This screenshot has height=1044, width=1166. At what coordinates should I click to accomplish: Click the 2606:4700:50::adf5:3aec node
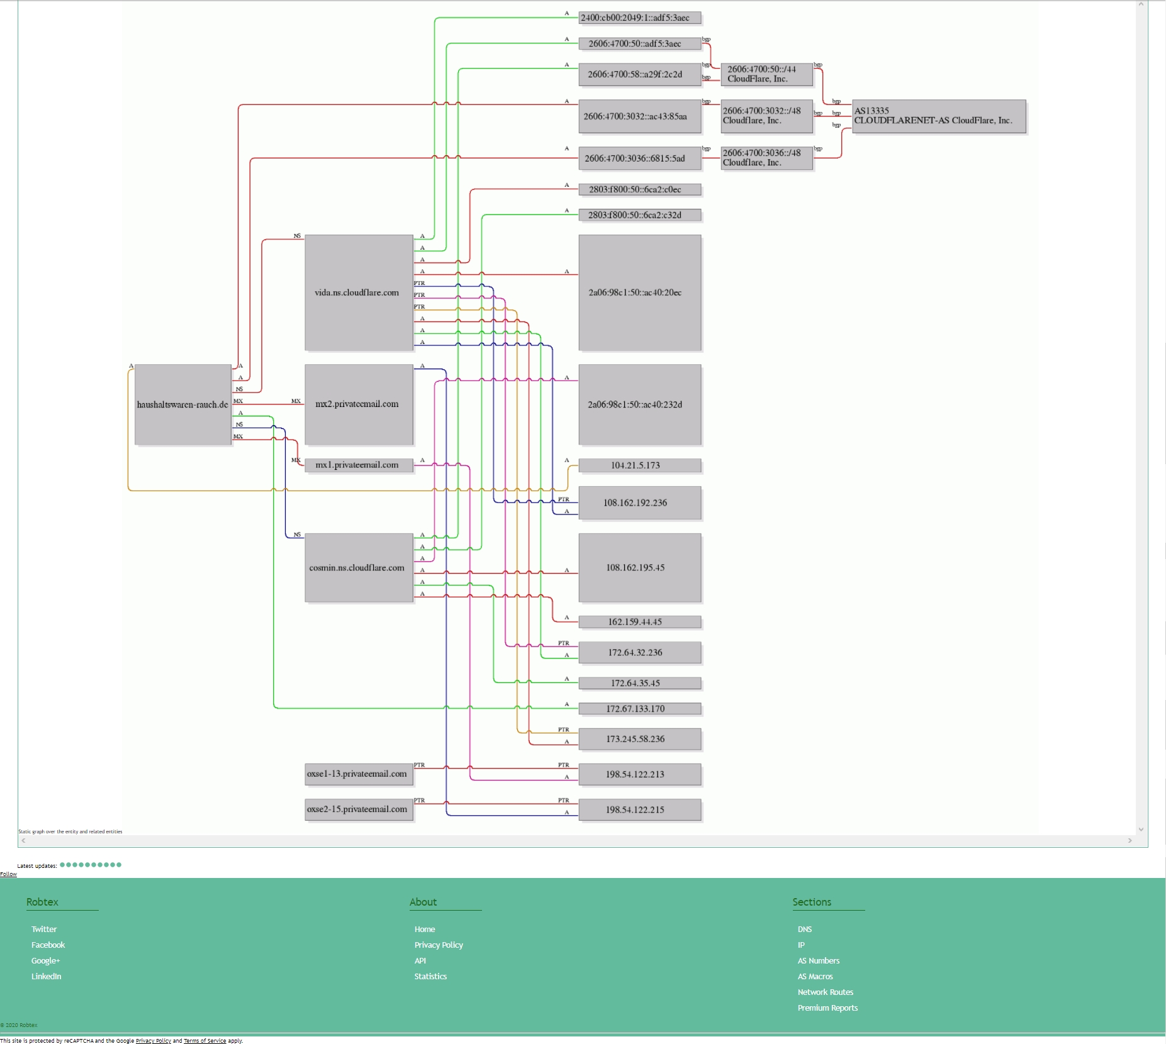click(640, 43)
